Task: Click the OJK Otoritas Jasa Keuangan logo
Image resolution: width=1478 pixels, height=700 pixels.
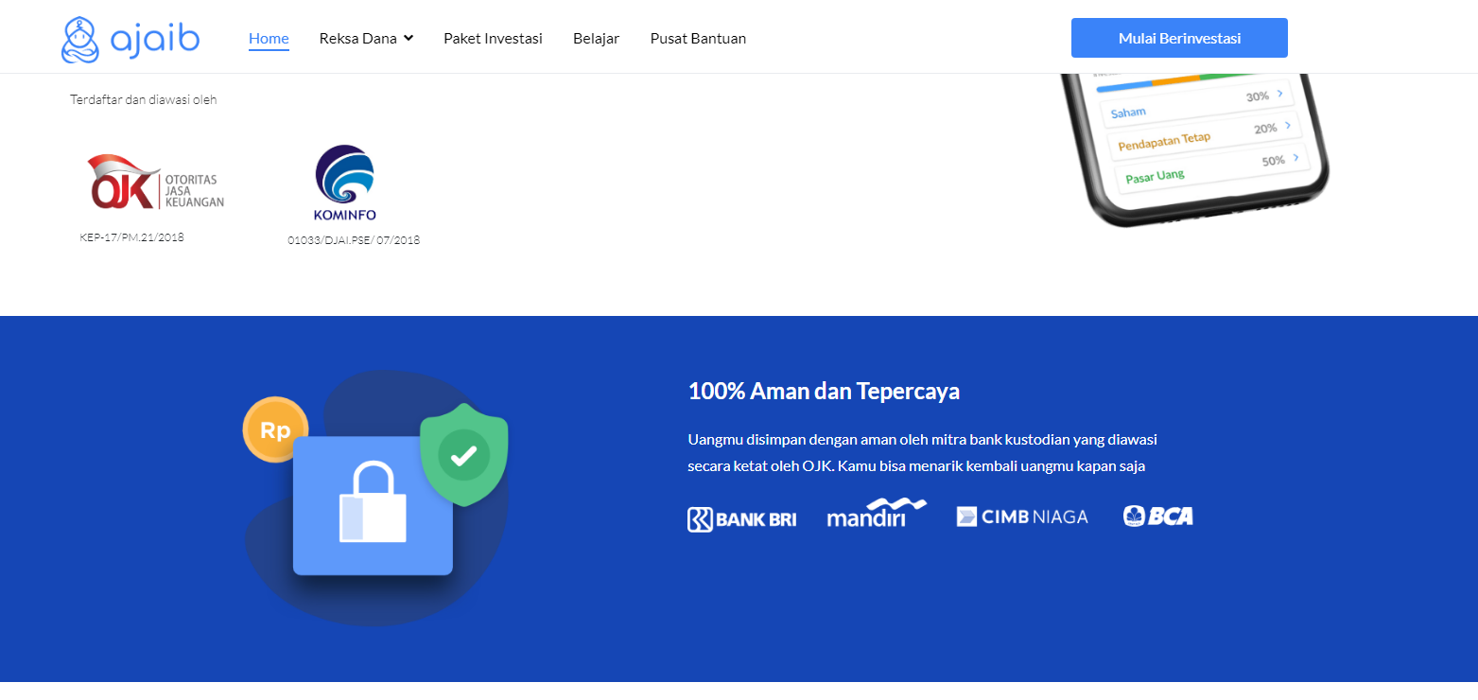Action: pos(156,182)
